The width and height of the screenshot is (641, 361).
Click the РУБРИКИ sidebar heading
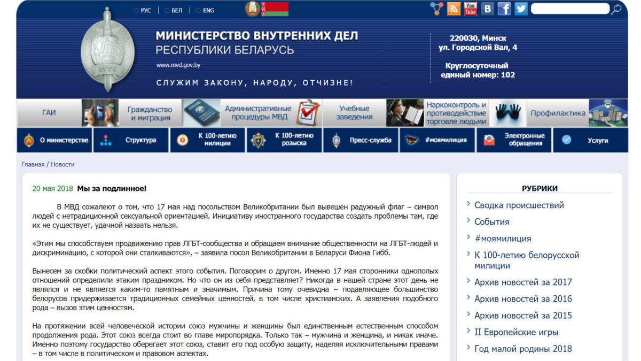pos(540,188)
